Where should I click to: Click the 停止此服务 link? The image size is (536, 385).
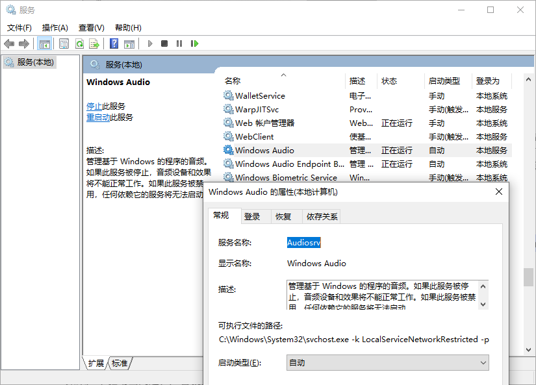[x=95, y=106]
